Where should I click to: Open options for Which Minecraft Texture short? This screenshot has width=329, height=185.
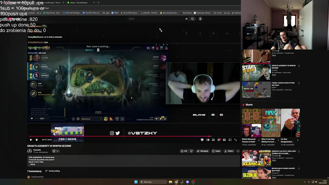[259, 140]
